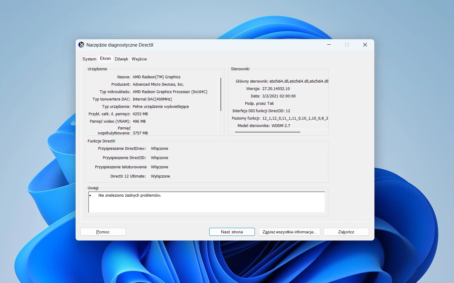This screenshot has width=454, height=283.
Task: Click feature levels value 12_1,12_0,11_1
Action: (295, 118)
